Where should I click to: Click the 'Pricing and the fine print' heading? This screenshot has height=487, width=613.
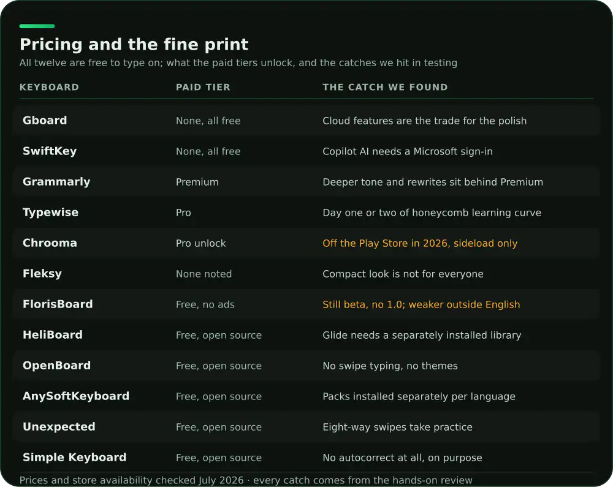[x=134, y=45]
